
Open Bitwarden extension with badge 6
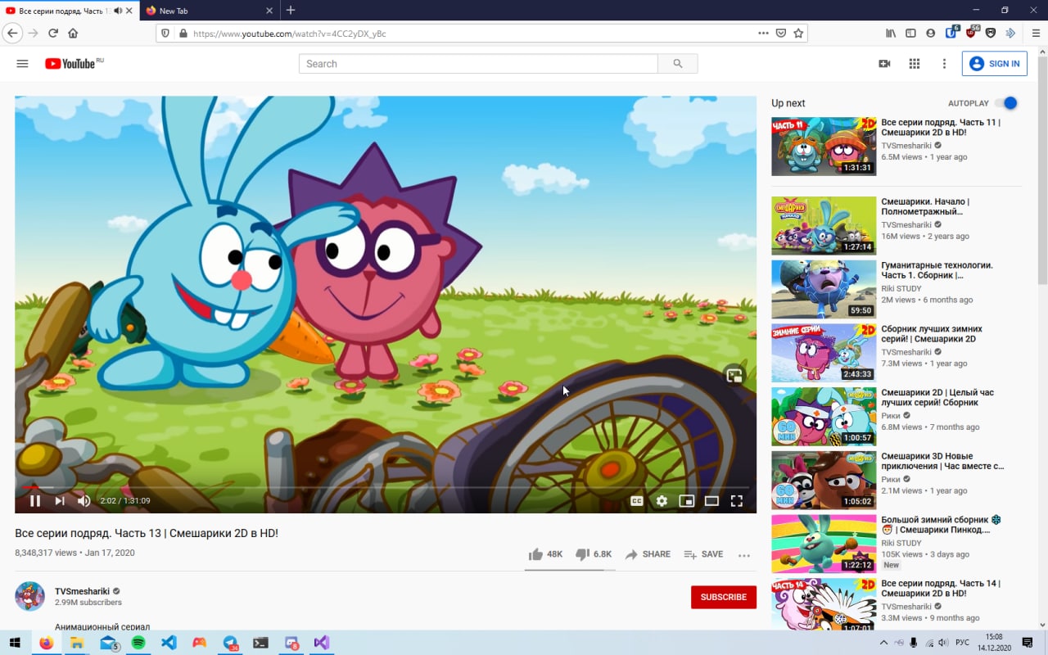click(x=951, y=33)
